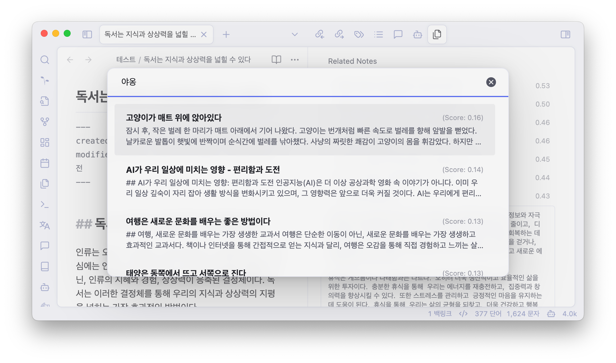Screen dimensions: 616x363
Task: Open the backlinks pane icon in toolbar
Action: (320, 34)
